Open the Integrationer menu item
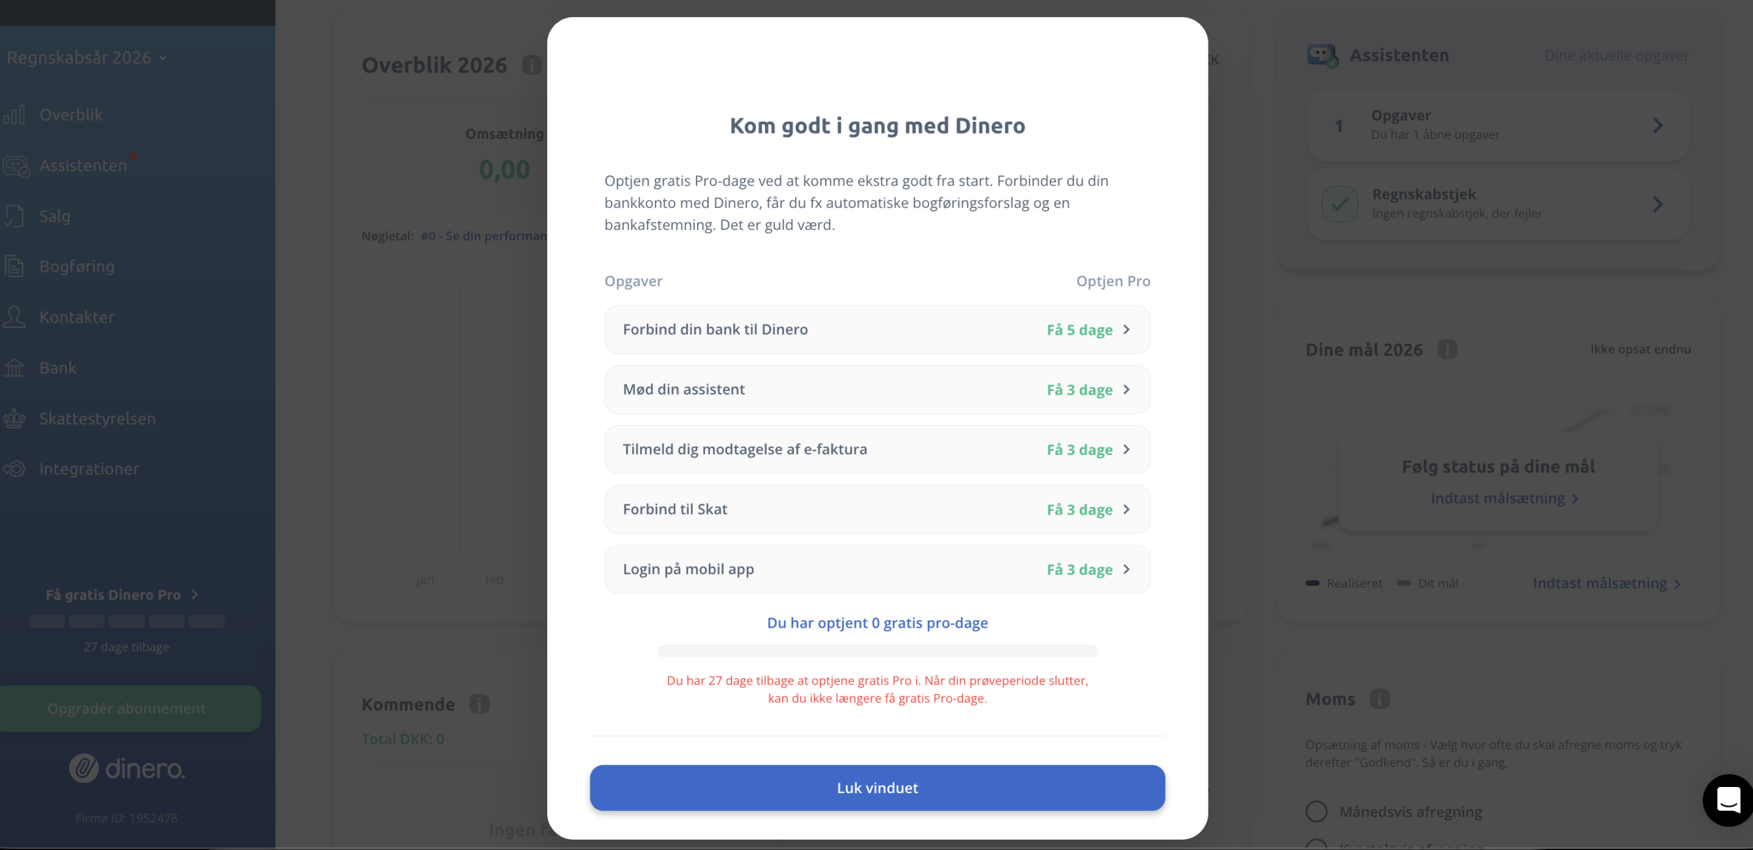Image resolution: width=1753 pixels, height=850 pixels. click(89, 469)
